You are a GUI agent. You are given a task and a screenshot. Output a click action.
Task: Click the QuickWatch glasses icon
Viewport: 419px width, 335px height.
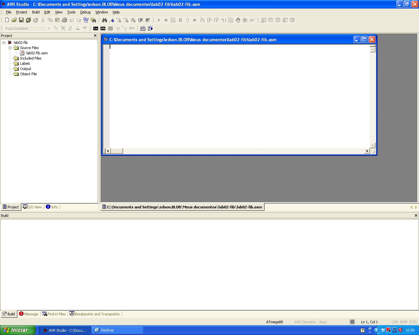click(252, 20)
